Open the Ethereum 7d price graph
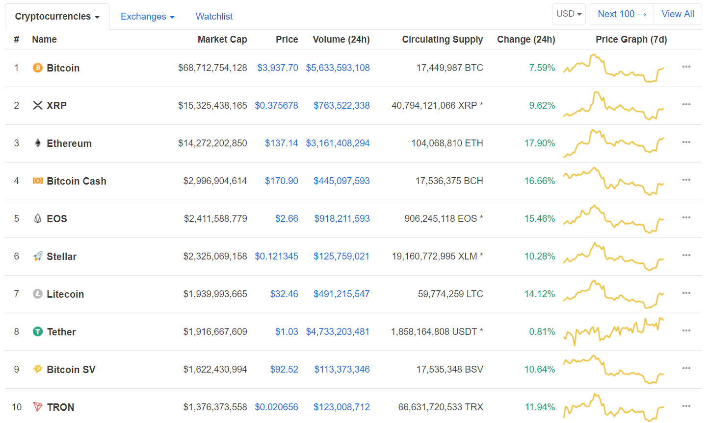 613,143
